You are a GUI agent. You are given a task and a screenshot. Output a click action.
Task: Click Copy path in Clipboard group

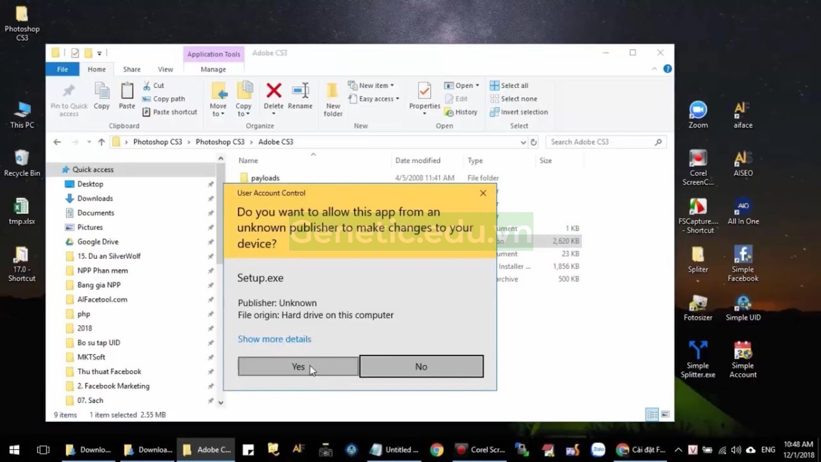point(164,99)
